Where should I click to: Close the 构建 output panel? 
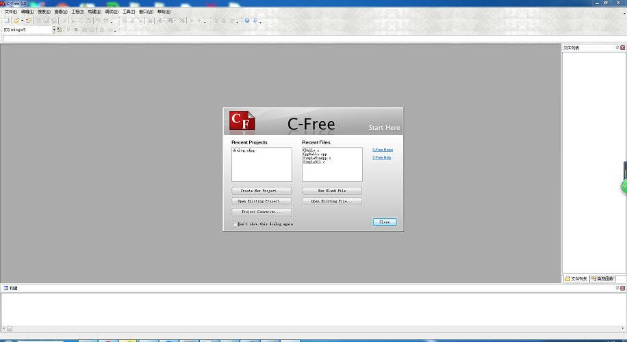click(x=623, y=288)
